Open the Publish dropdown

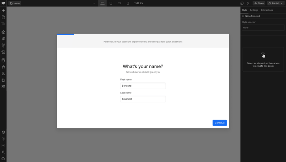click(276, 3)
